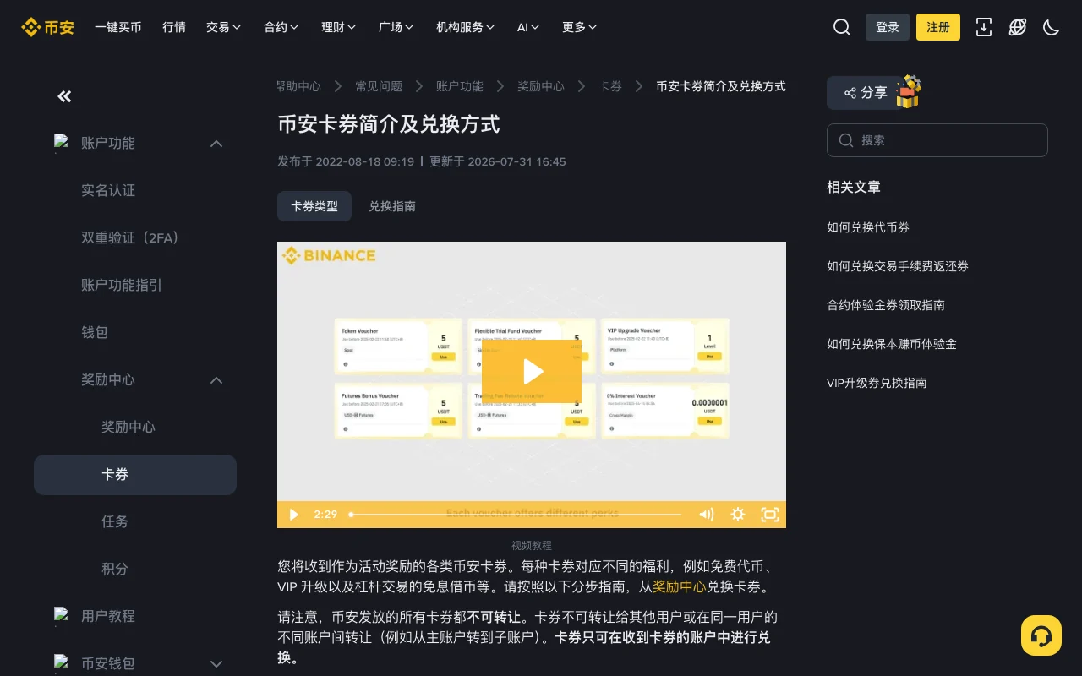Open related article 如何兑换代币券
Screen dimensions: 1082x676
point(868,227)
